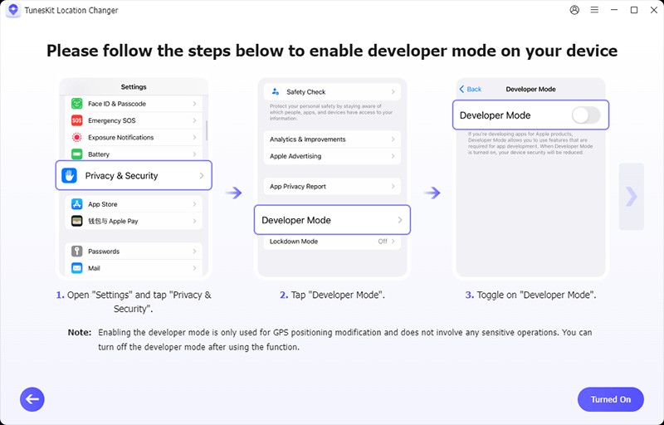The height and width of the screenshot is (425, 664).
Task: Expand the Emergency SOS row chevron
Action: coord(194,120)
